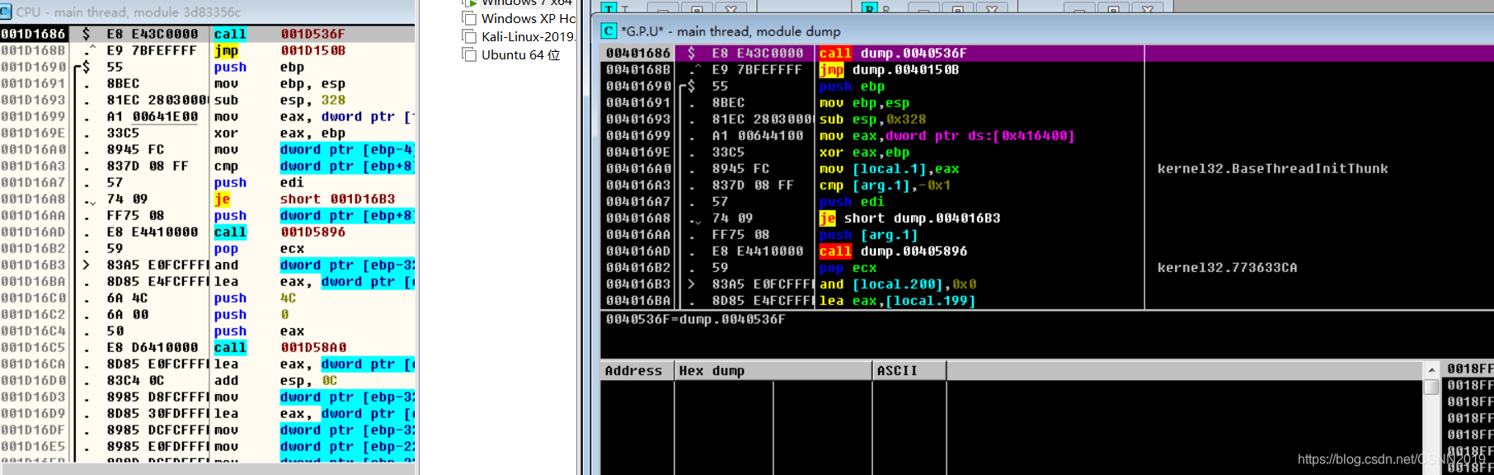Image resolution: width=1494 pixels, height=475 pixels.
Task: Select the Kali-Linux-2019 entry in VM list
Action: click(x=528, y=37)
